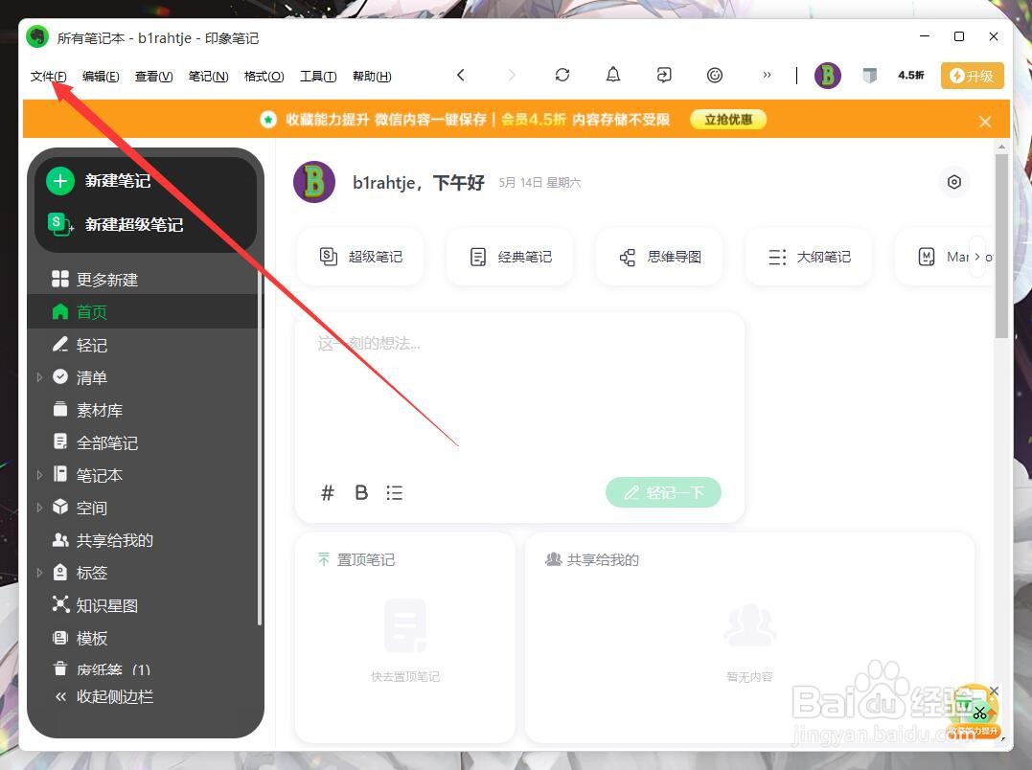Image resolution: width=1032 pixels, height=770 pixels.
Task: Click the 笔记本 notebook icon
Action: (x=60, y=474)
